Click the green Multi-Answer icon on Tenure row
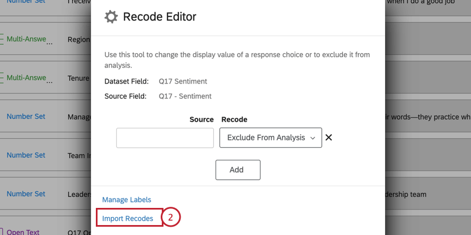 (x=2, y=78)
